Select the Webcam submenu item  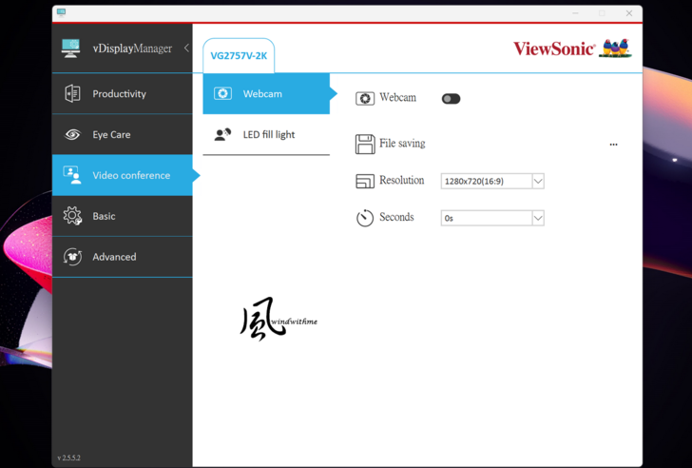[266, 93]
